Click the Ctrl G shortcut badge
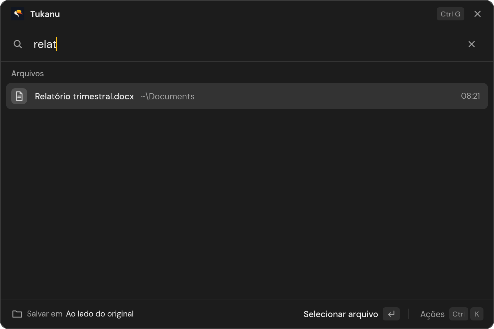 (451, 14)
